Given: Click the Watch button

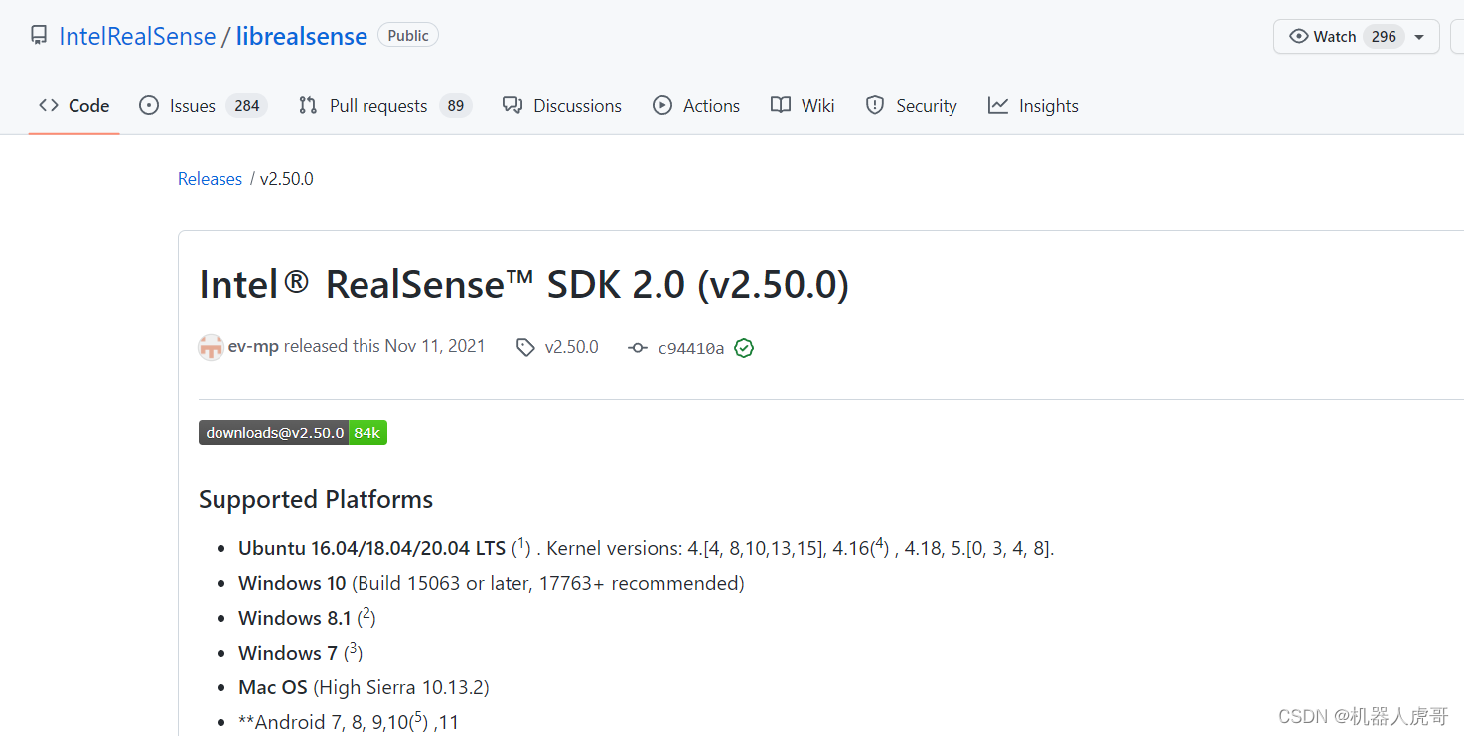Looking at the screenshot, I should click(x=1356, y=36).
